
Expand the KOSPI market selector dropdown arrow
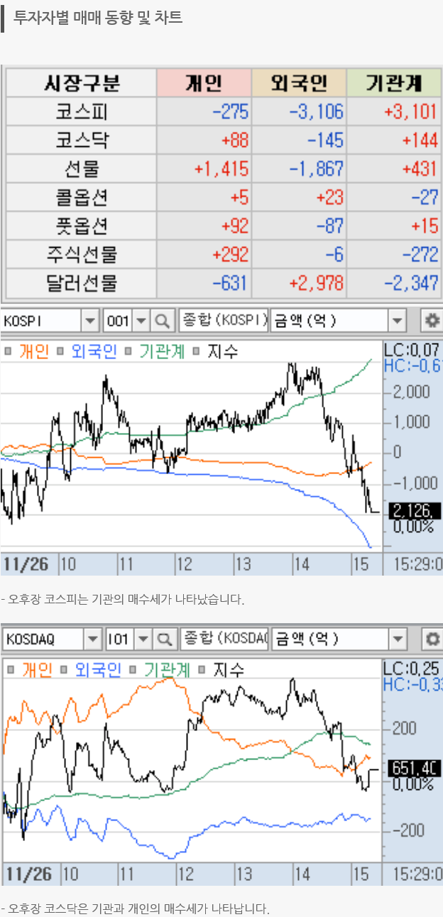pos(90,322)
